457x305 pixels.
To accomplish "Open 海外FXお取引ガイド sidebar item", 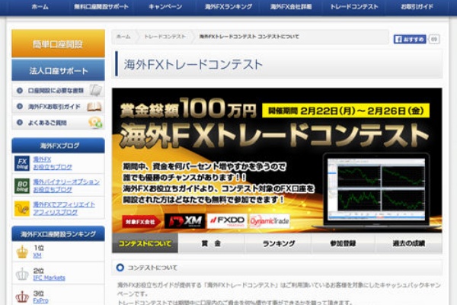I will click(58, 107).
